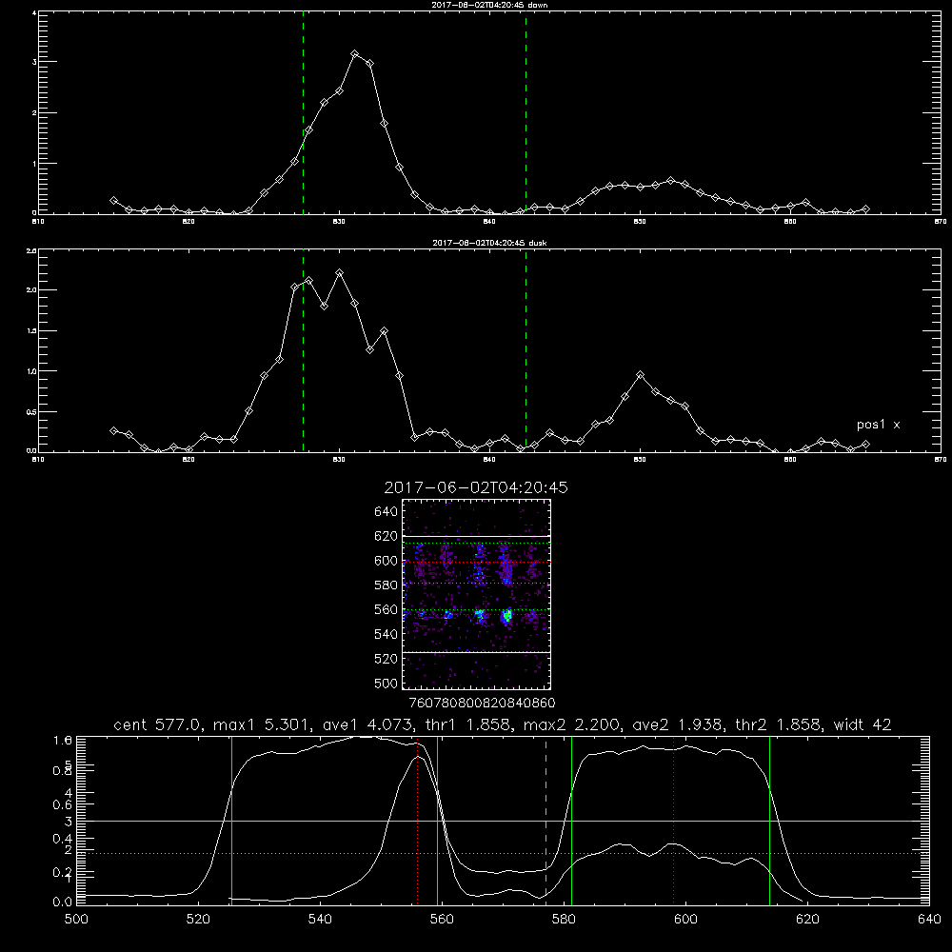The image size is (952, 952).
Task: Click the 'max1 5.301' value
Action: [262, 724]
